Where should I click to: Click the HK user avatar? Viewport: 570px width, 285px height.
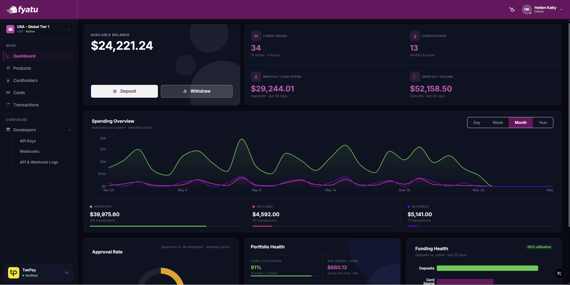[527, 10]
